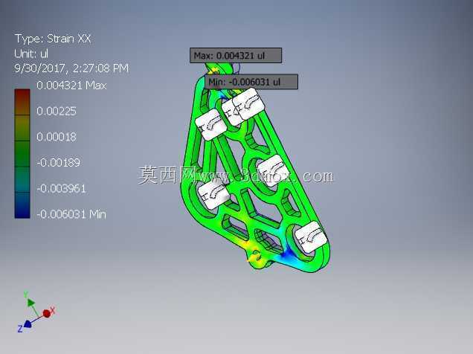Screen dimensions: 473x354
Task: Click legend value 0.00225
Action: pyautogui.click(x=57, y=112)
